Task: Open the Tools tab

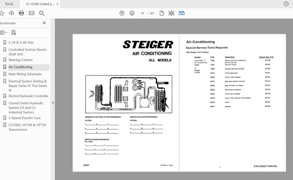Action: click(9, 4)
